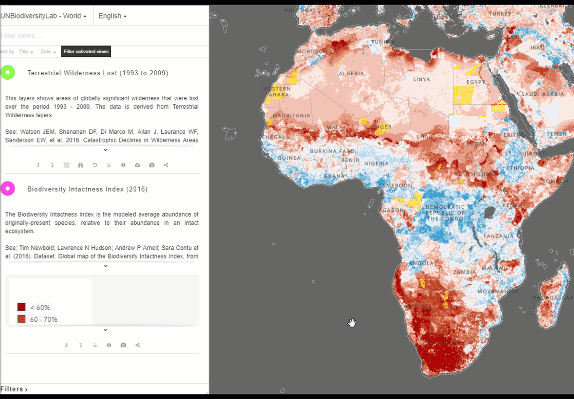Click Democratic Republic of the Congo on map

click(445, 213)
